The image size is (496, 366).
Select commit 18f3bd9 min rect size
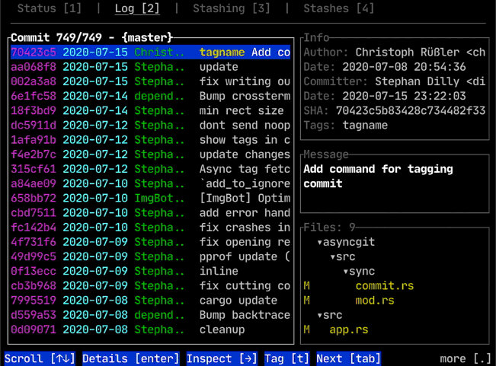click(150, 110)
